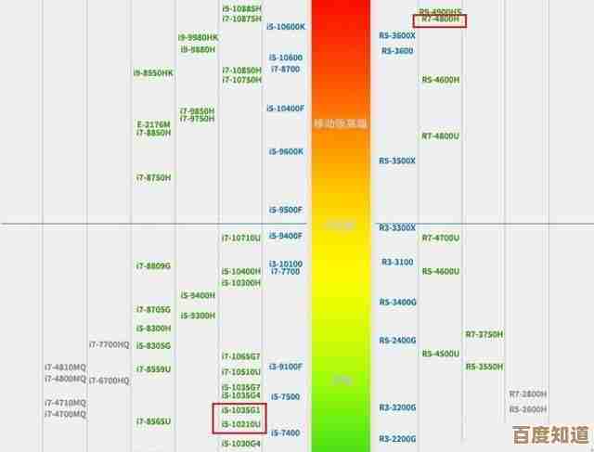Viewport: 594px width, 452px height.
Task: Click the R7-3750H label
Action: coord(484,334)
